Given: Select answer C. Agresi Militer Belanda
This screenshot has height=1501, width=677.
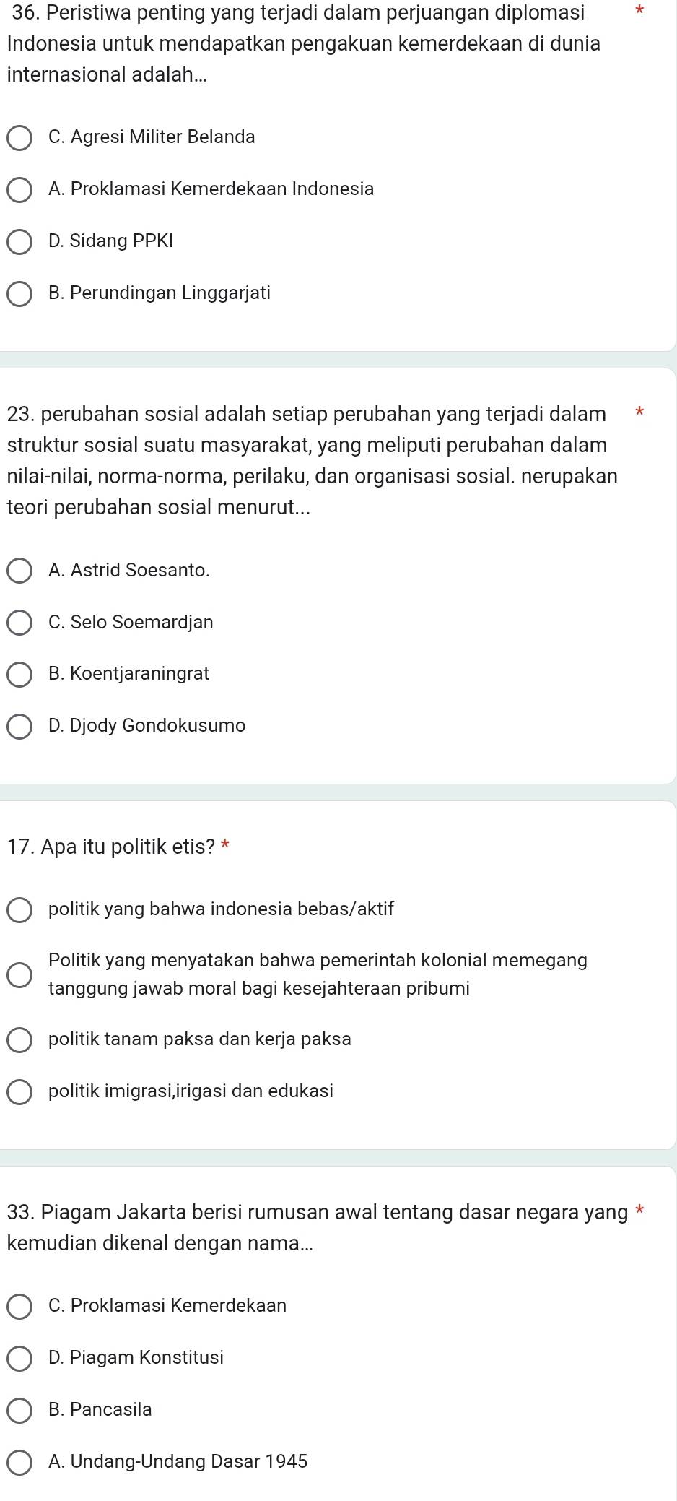Looking at the screenshot, I should (19, 138).
